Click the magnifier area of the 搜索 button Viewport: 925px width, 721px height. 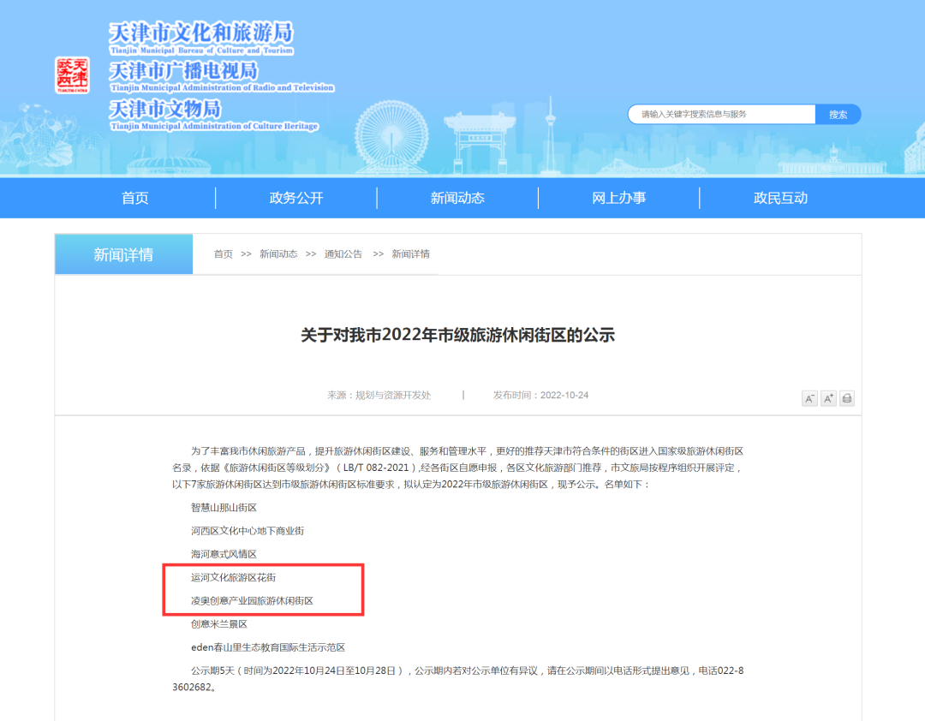838,114
